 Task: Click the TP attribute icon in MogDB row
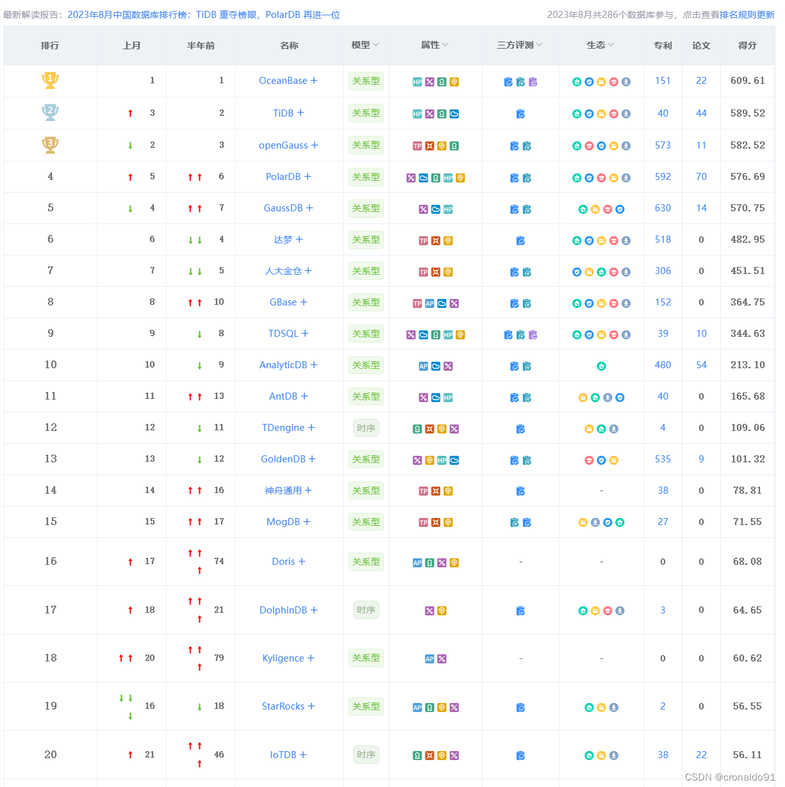[x=424, y=523]
